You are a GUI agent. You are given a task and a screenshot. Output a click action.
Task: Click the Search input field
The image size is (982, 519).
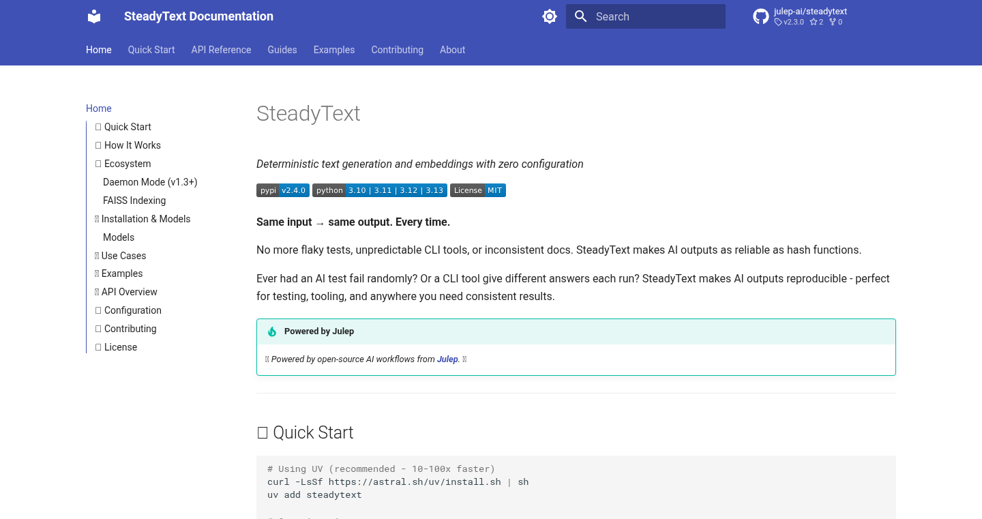point(646,16)
